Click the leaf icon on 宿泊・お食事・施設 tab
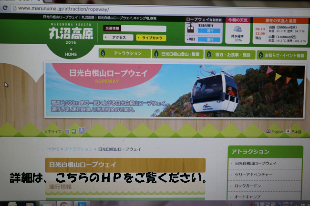 [x=209, y=55]
